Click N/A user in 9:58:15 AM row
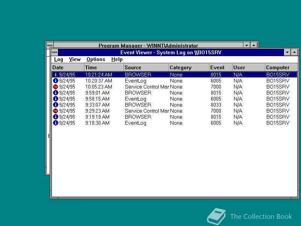 coord(238,99)
